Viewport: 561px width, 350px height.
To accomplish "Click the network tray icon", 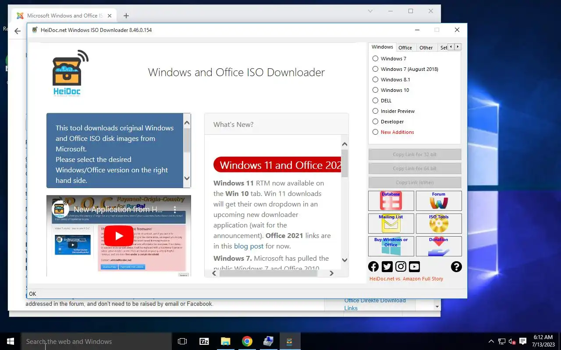I will click(501, 341).
